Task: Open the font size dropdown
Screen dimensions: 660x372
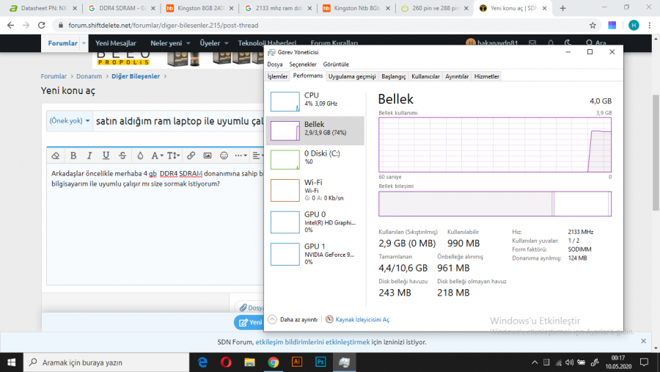Action: pyautogui.click(x=173, y=156)
